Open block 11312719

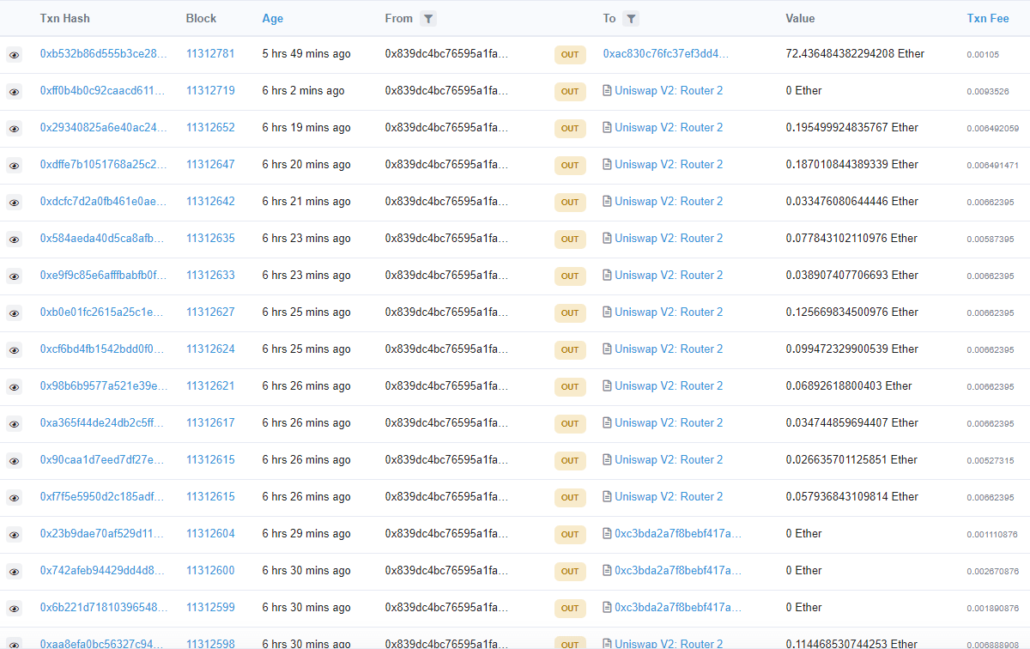tap(210, 90)
